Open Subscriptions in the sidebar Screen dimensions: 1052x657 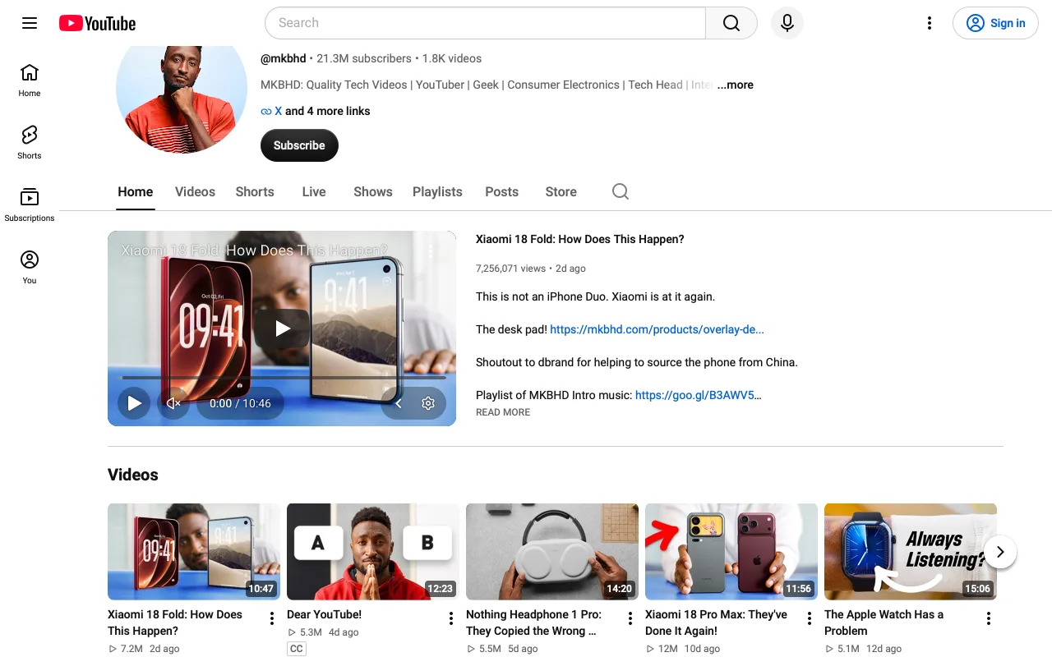[30, 204]
